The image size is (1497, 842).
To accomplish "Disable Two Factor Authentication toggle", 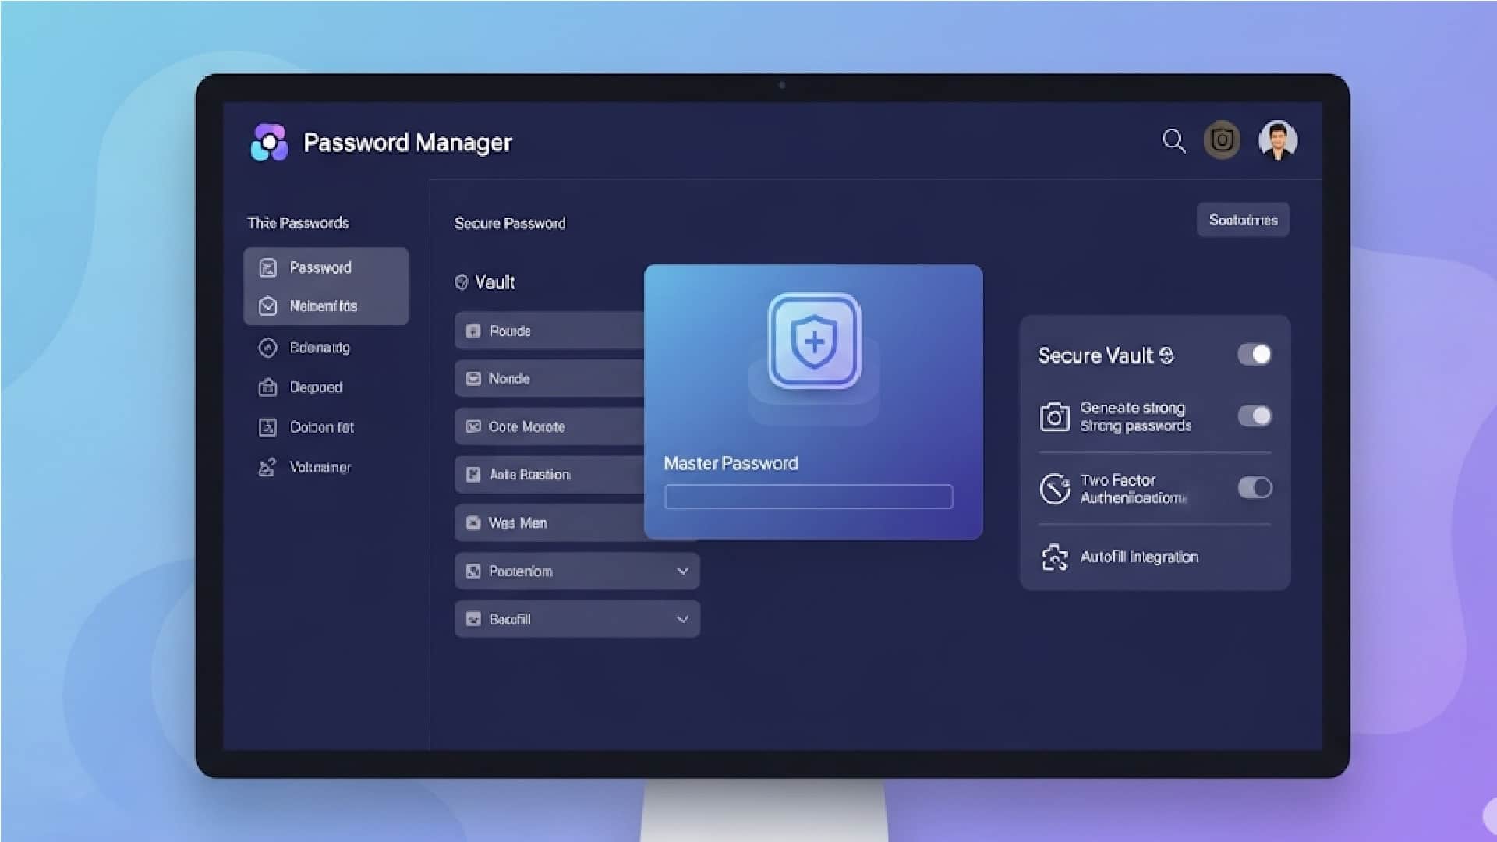I will point(1254,488).
